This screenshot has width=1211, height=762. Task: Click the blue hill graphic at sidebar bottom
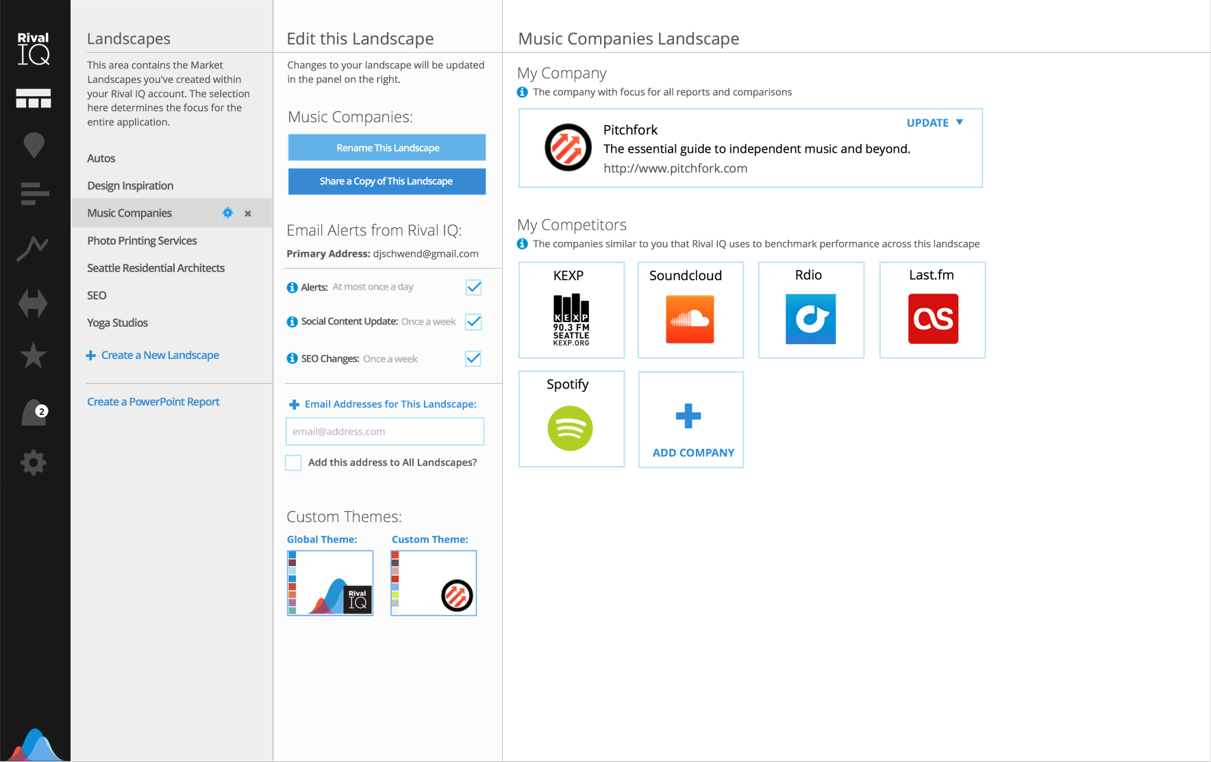tap(35, 745)
